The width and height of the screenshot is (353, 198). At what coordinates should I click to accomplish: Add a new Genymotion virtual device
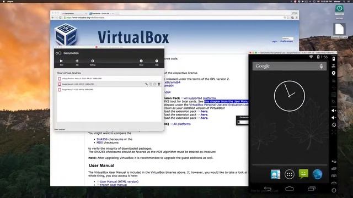pyautogui.click(x=77, y=62)
